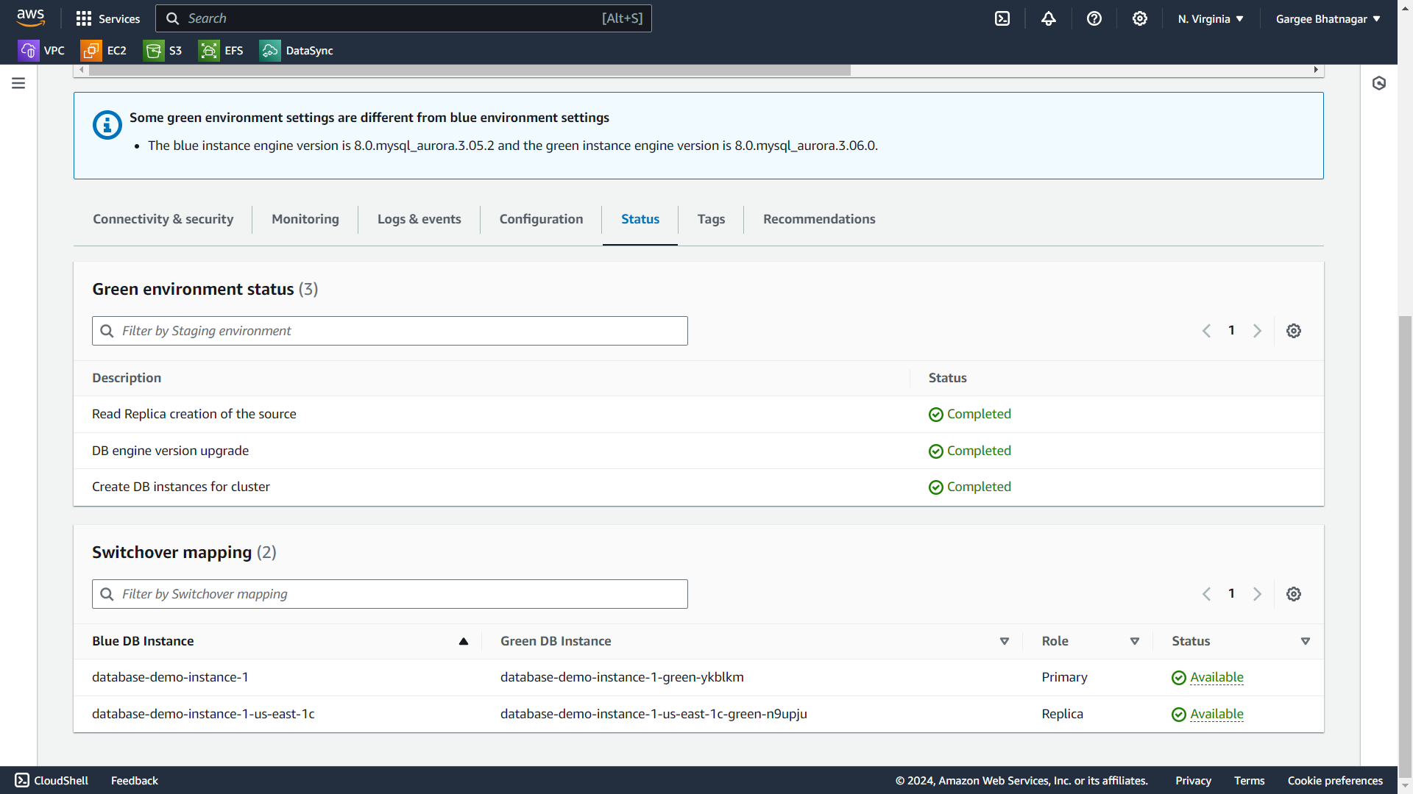
Task: Switch to the Configuration tab
Action: point(541,219)
